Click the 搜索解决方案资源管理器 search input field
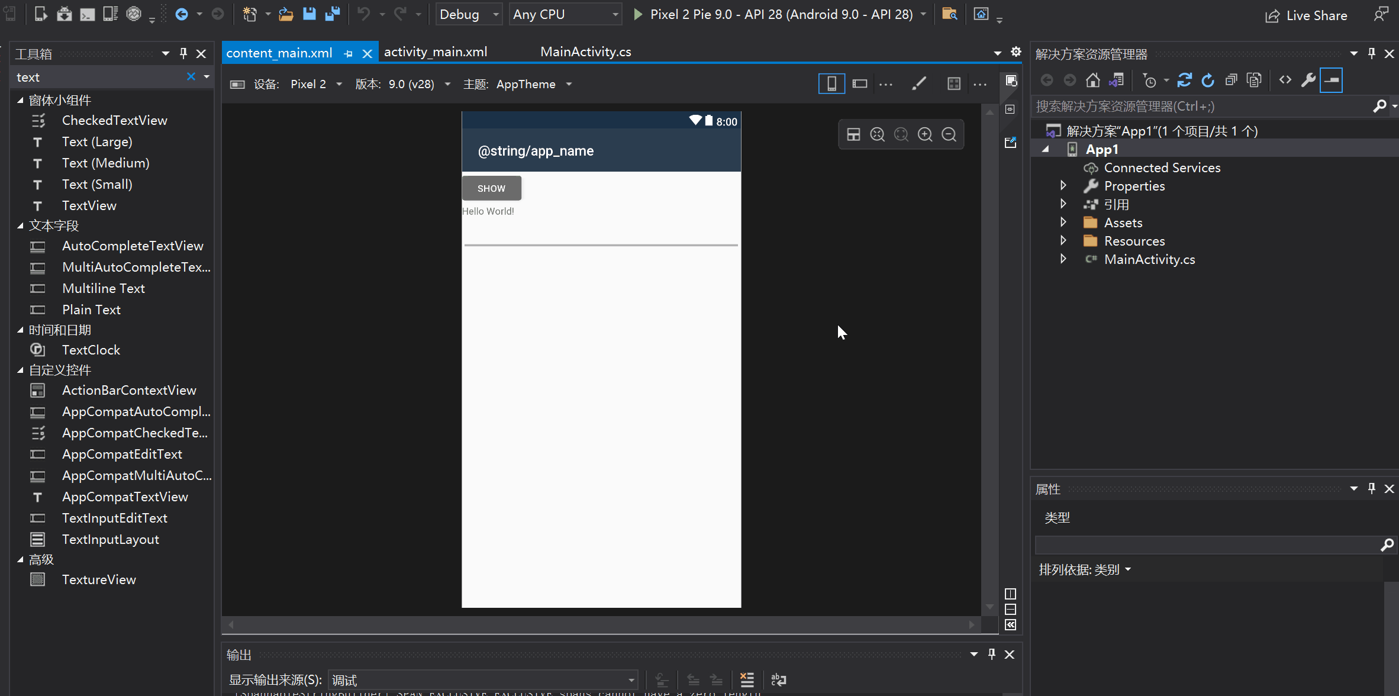 [1204, 106]
